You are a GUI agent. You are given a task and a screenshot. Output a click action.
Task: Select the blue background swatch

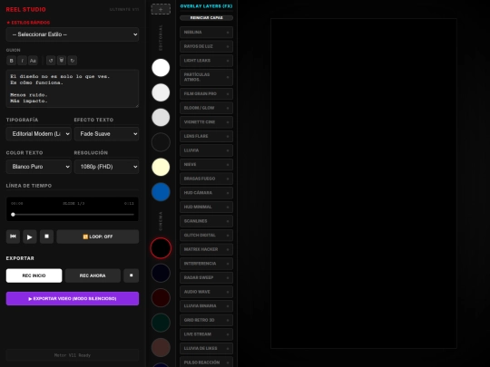161,192
